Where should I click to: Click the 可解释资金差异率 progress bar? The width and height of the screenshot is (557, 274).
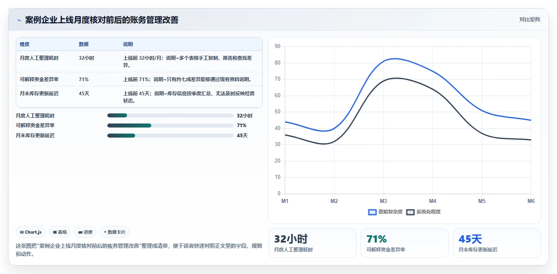point(170,125)
